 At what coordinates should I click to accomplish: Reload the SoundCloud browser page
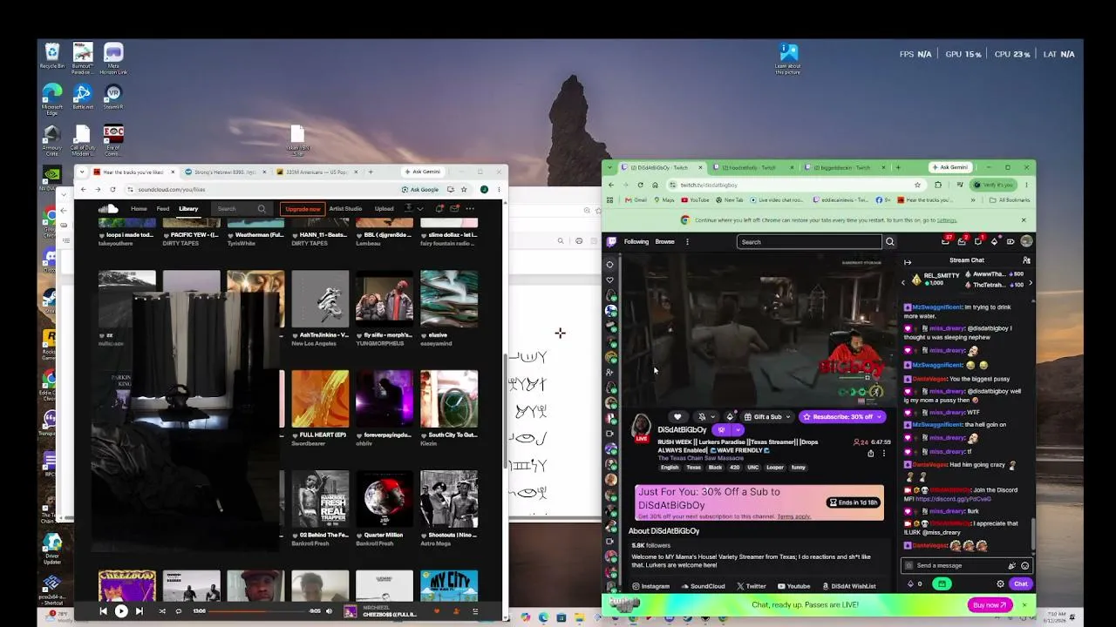[x=112, y=189]
